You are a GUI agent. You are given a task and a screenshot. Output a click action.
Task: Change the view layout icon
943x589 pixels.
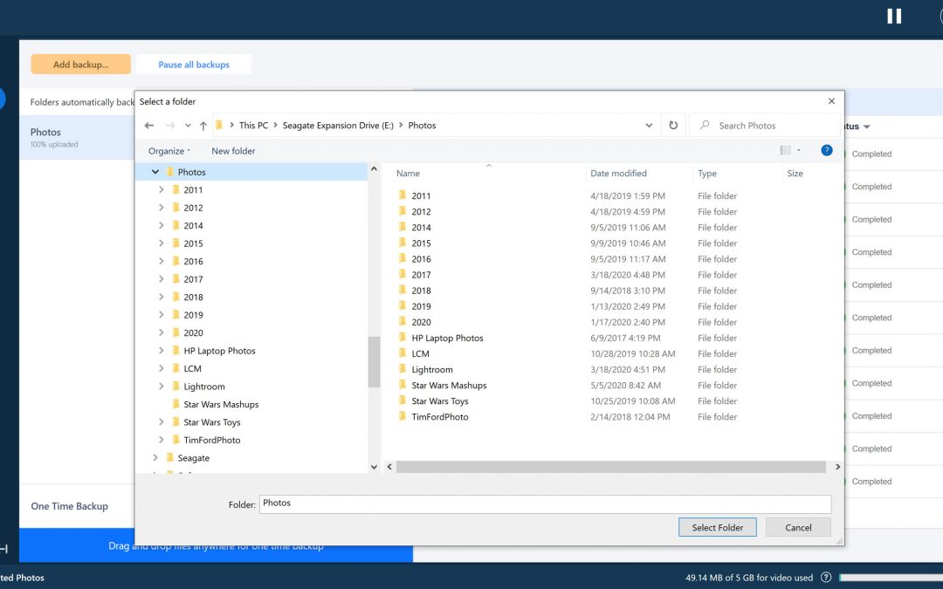click(x=786, y=150)
